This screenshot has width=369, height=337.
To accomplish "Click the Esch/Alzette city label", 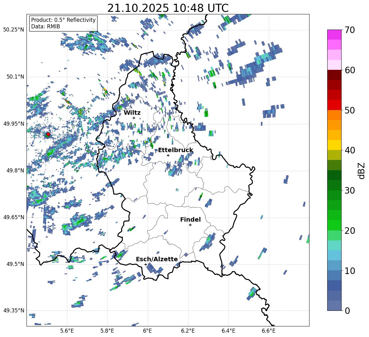I will (x=157, y=259).
